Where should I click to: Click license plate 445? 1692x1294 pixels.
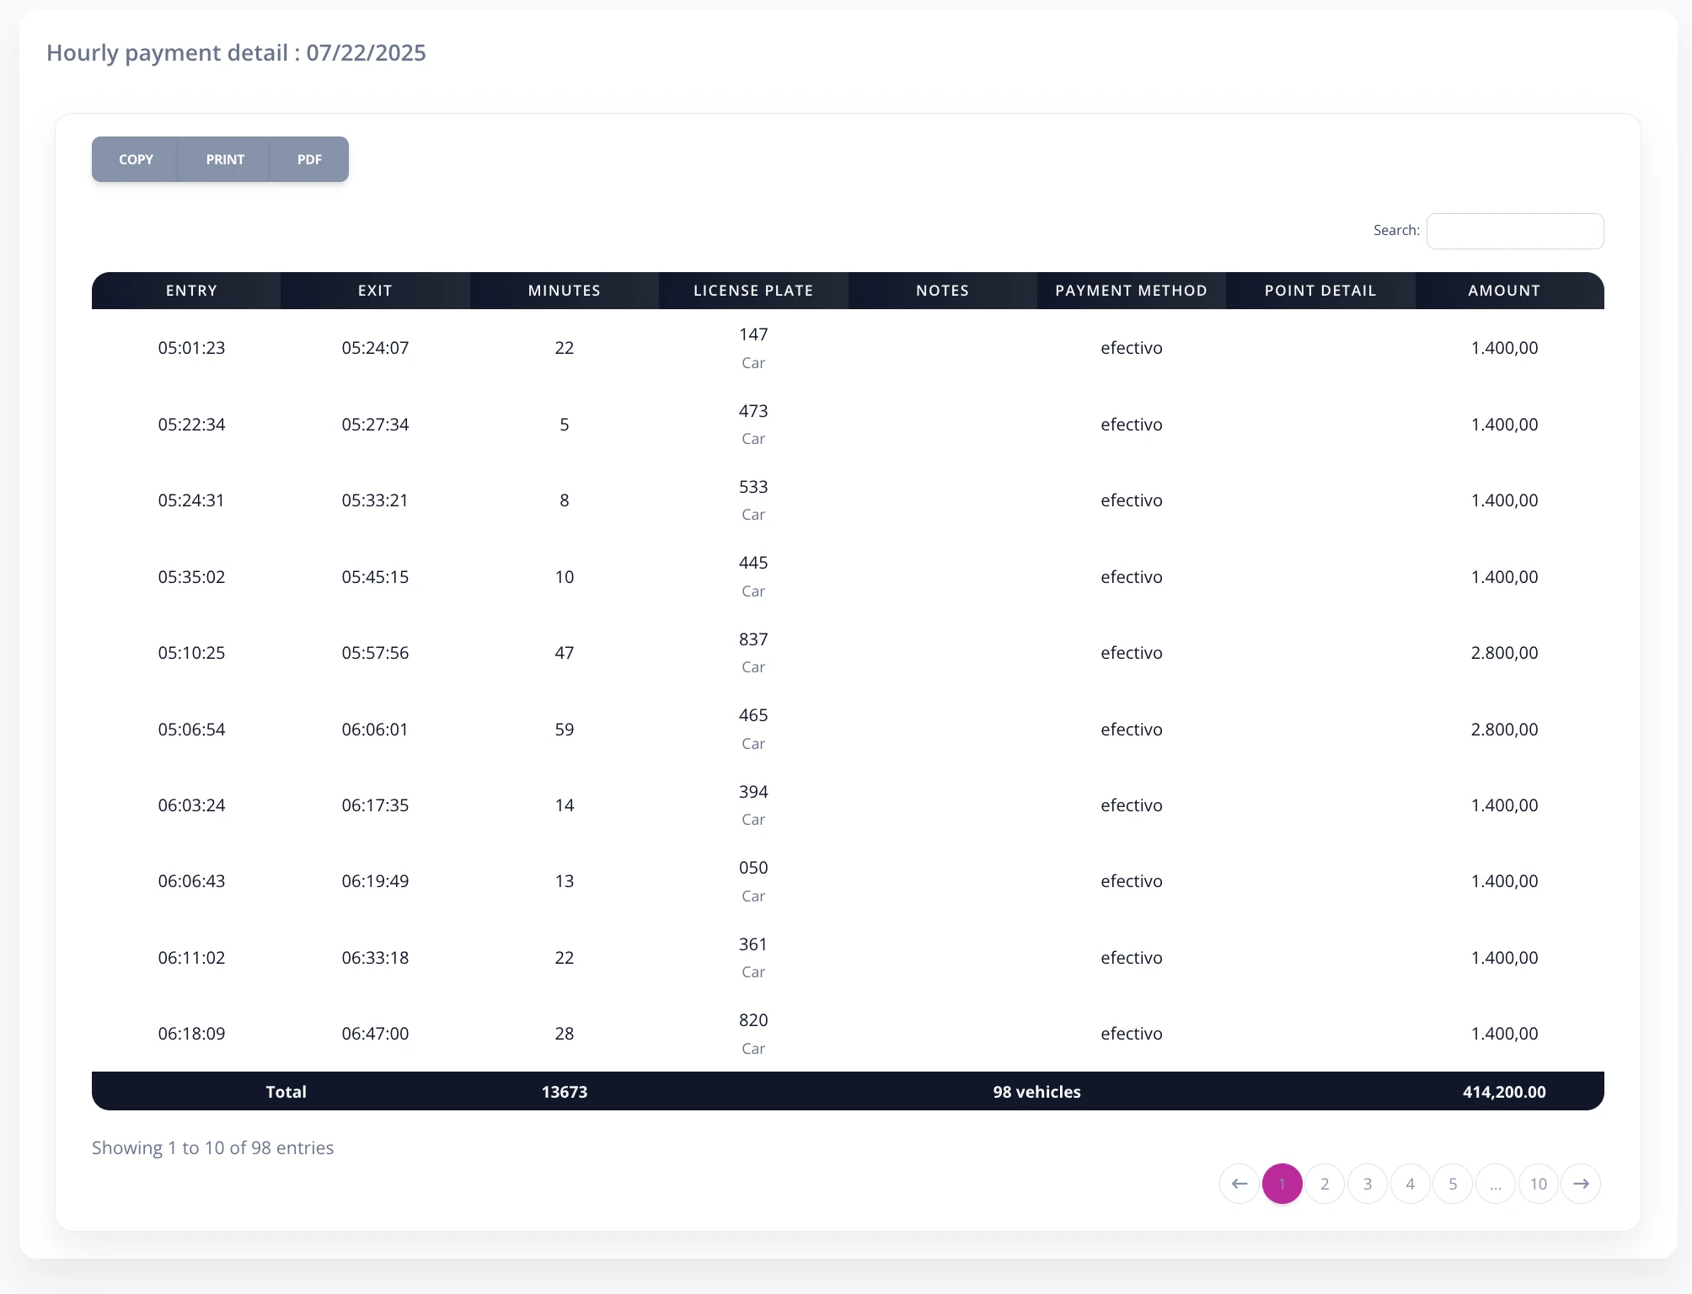pyautogui.click(x=753, y=563)
